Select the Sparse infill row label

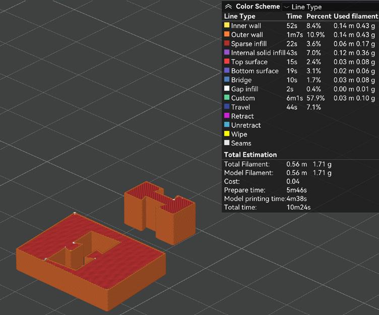pos(249,44)
